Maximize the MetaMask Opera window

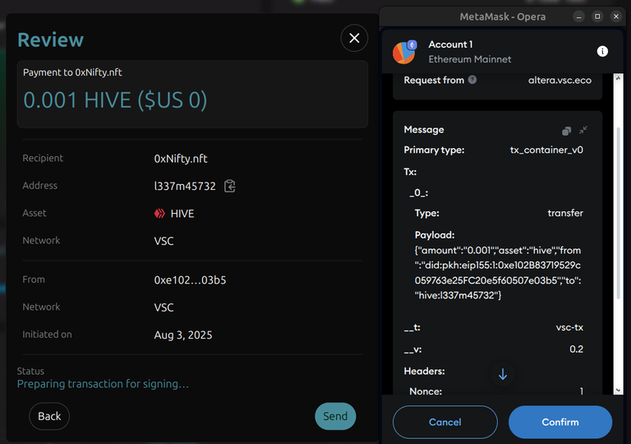[597, 16]
